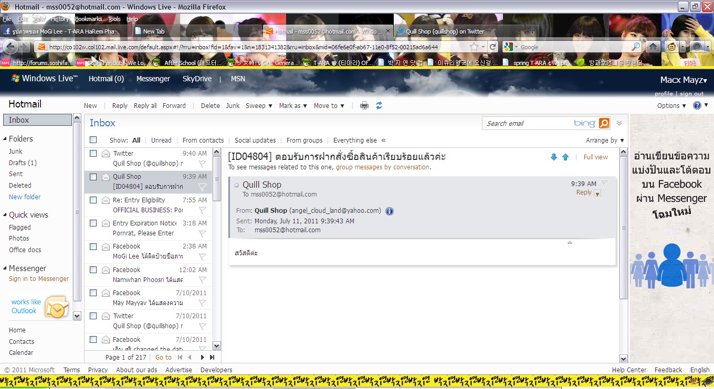Jump to the first page of messages

point(180,358)
